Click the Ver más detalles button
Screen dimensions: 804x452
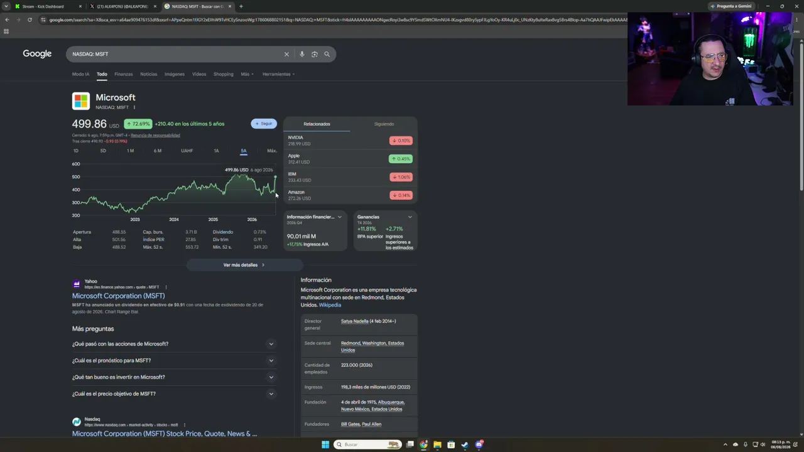244,265
